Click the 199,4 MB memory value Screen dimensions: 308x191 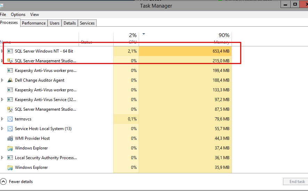tap(221, 71)
